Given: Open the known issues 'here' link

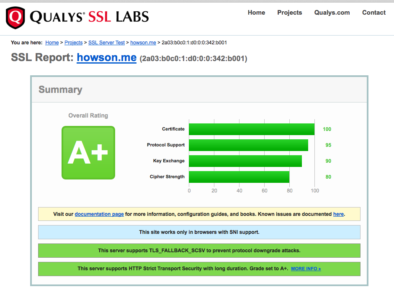Looking at the screenshot, I should pyautogui.click(x=338, y=214).
